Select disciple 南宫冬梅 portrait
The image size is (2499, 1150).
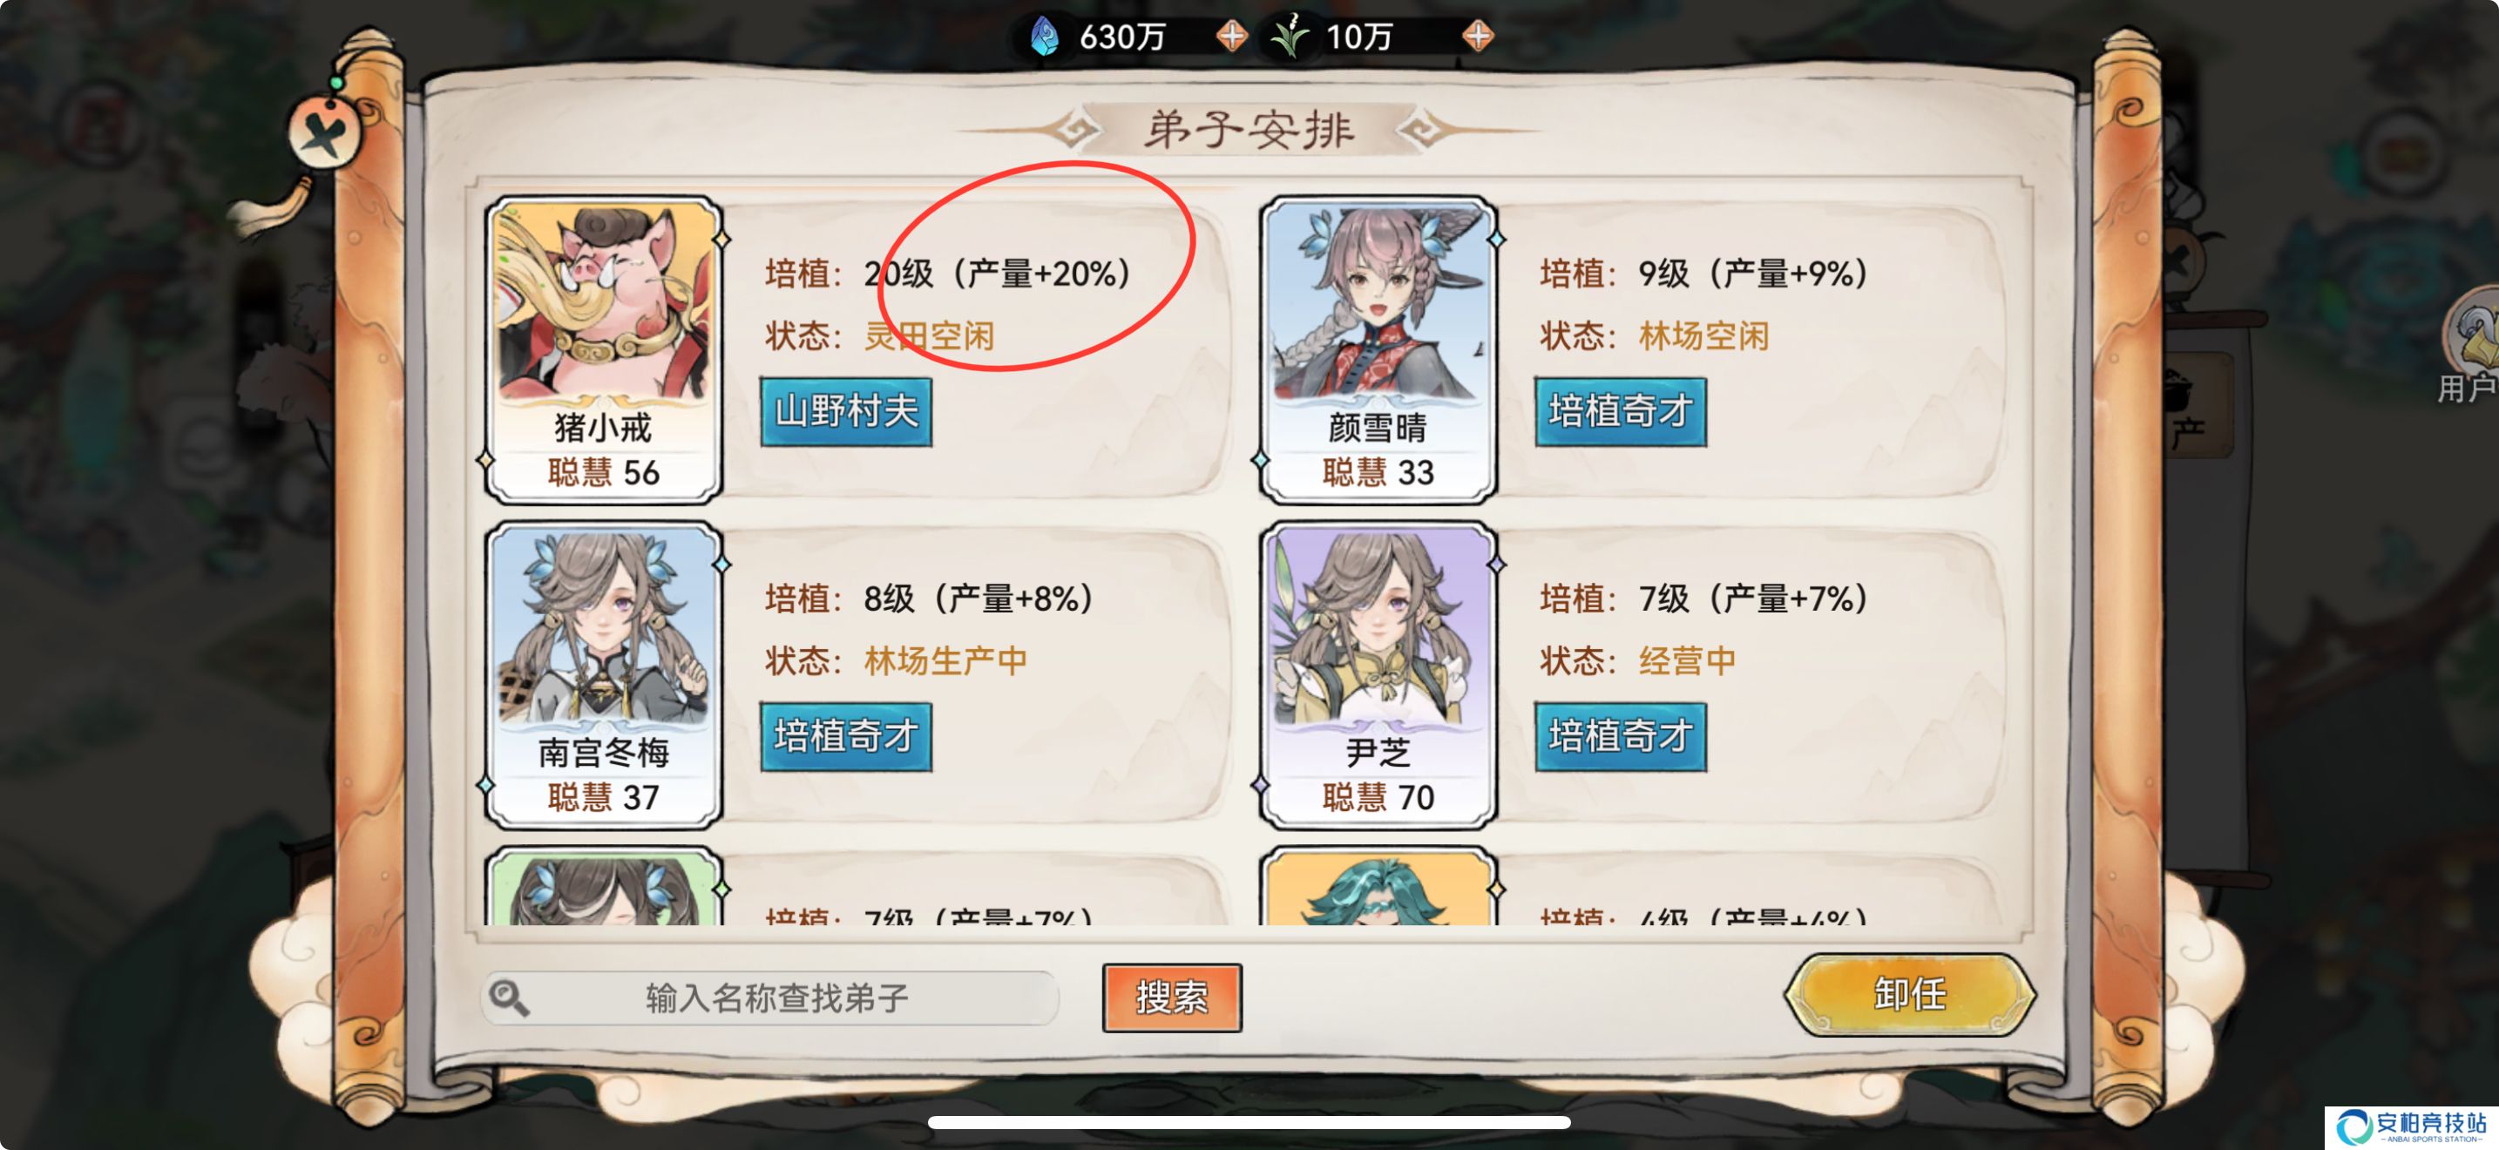604,675
